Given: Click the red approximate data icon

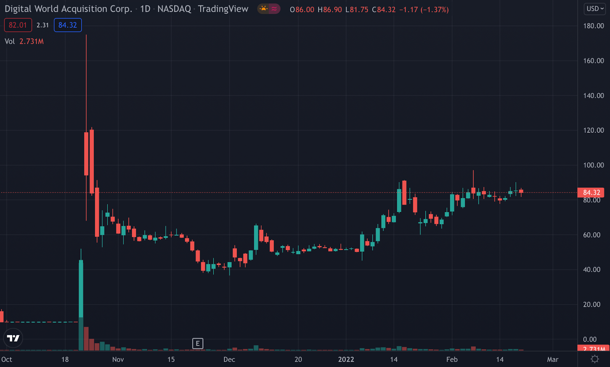Looking at the screenshot, I should (274, 9).
